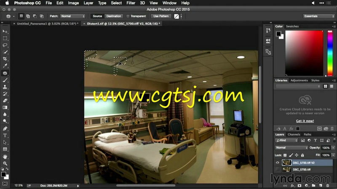
Task: Open the layer blend mode Normal dropdown
Action: click(291, 148)
